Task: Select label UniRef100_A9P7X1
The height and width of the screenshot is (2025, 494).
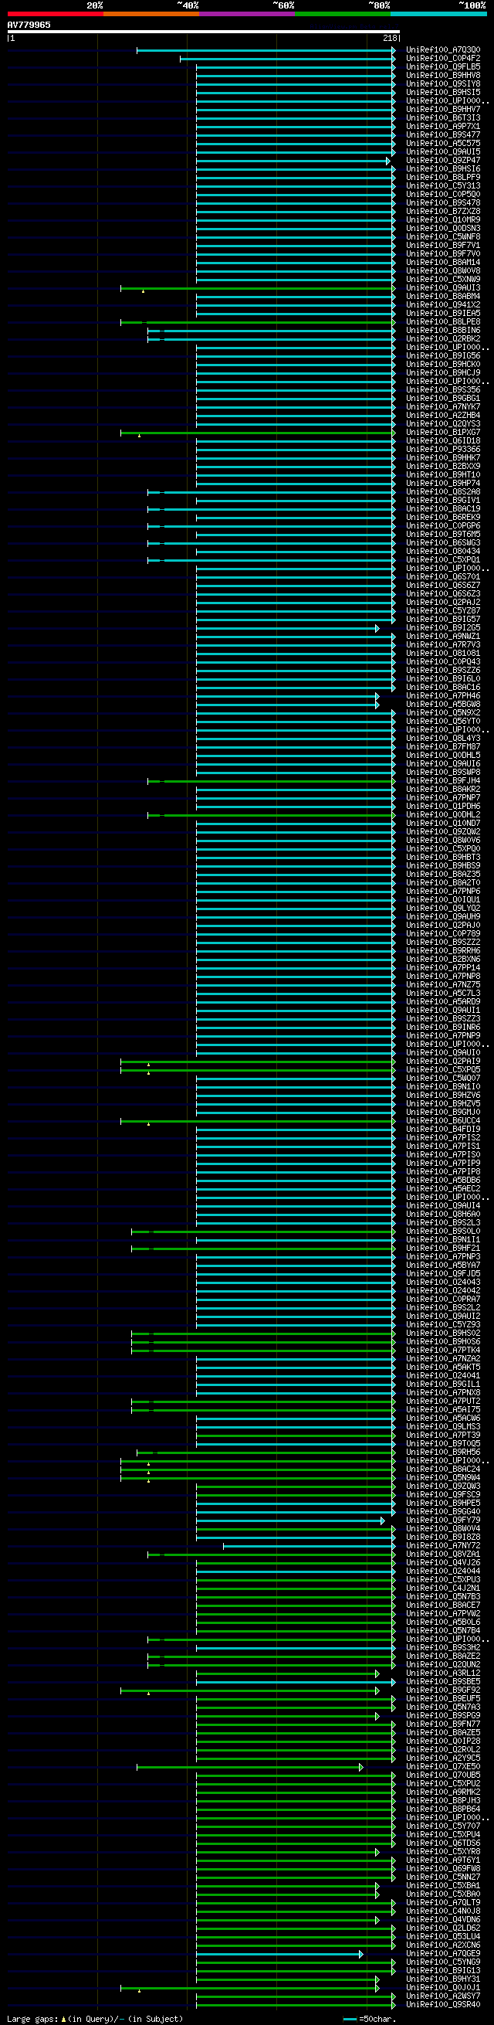Action: [443, 127]
